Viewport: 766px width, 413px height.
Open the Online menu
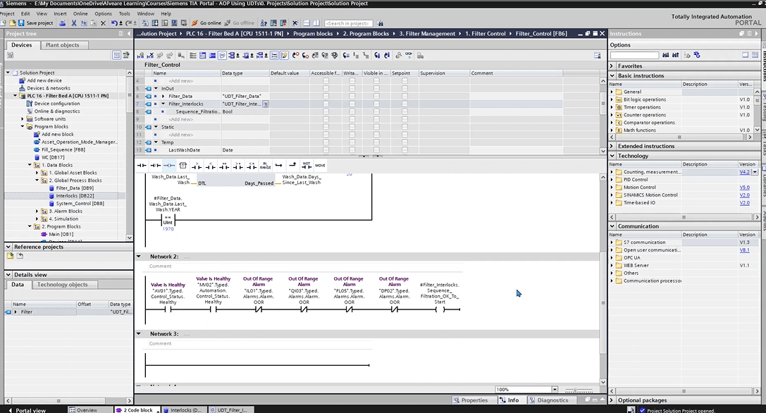tap(80, 13)
